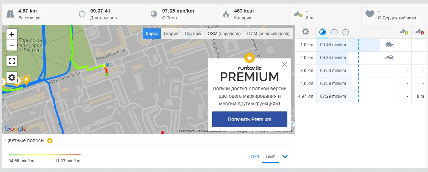The image size is (428, 172).
Task: Zoom out on the map
Action: click(x=12, y=45)
